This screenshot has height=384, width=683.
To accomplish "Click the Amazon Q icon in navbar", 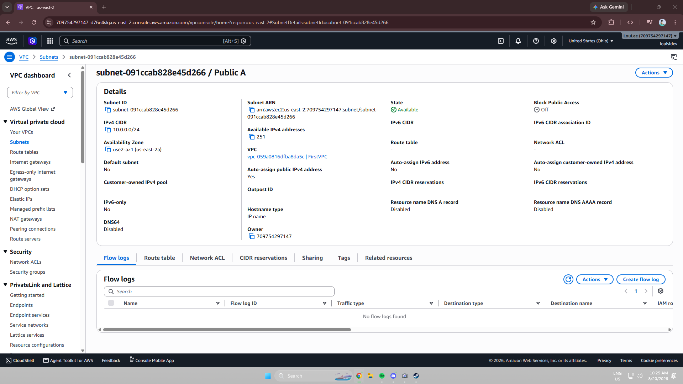I will tap(32, 41).
